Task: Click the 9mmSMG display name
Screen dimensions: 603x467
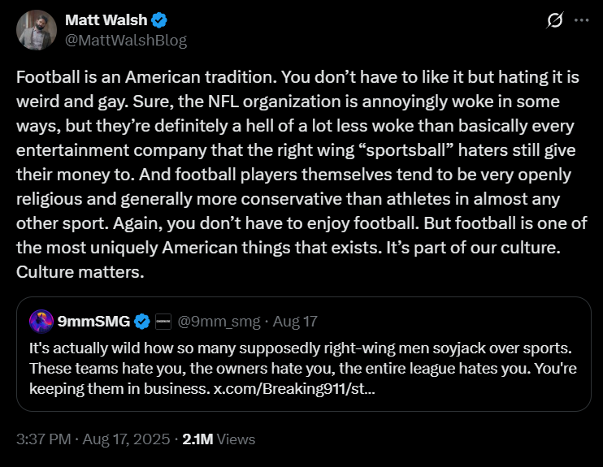Action: pyautogui.click(x=94, y=322)
